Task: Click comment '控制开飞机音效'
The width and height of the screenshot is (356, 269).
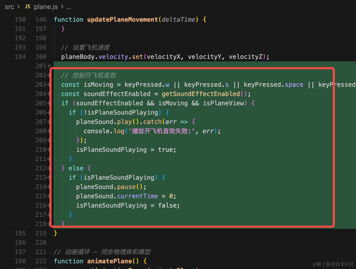Action: (88, 75)
